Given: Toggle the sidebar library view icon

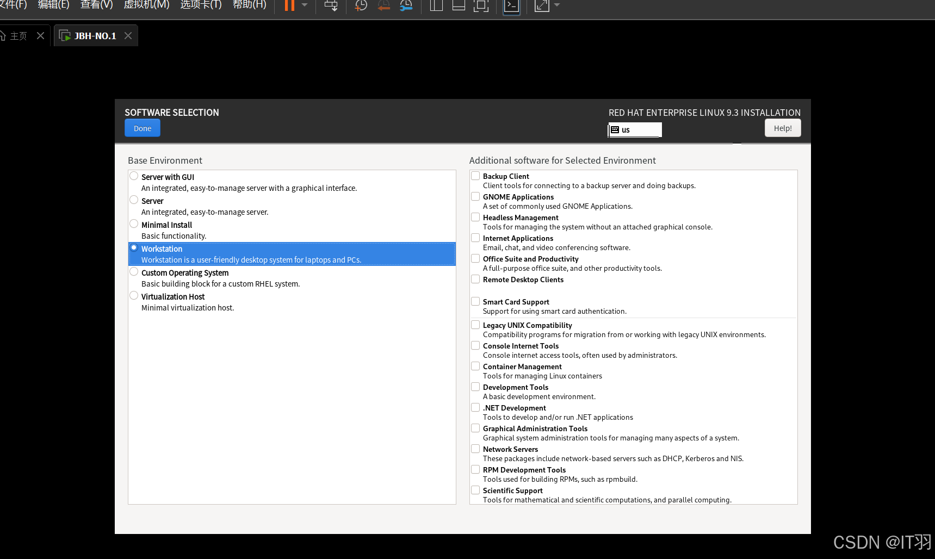Looking at the screenshot, I should tap(436, 5).
